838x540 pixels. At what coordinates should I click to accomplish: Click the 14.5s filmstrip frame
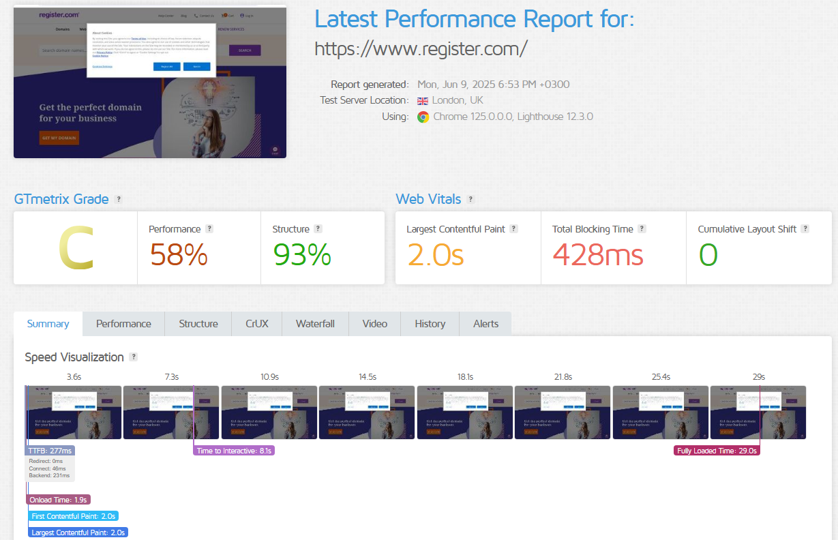[x=367, y=412]
